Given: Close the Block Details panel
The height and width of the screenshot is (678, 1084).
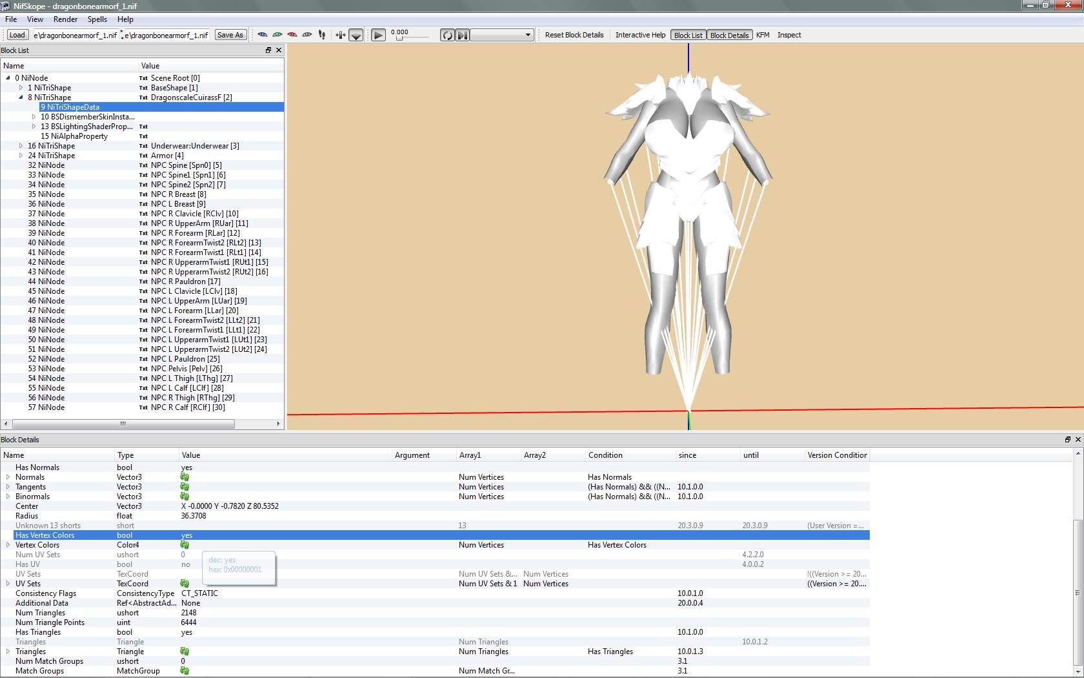Looking at the screenshot, I should click(x=1078, y=440).
